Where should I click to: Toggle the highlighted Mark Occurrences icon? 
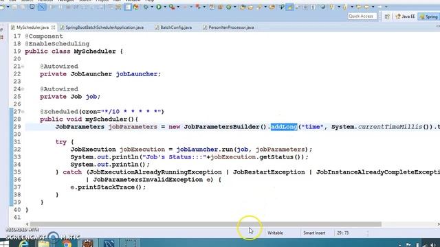[x=289, y=7]
